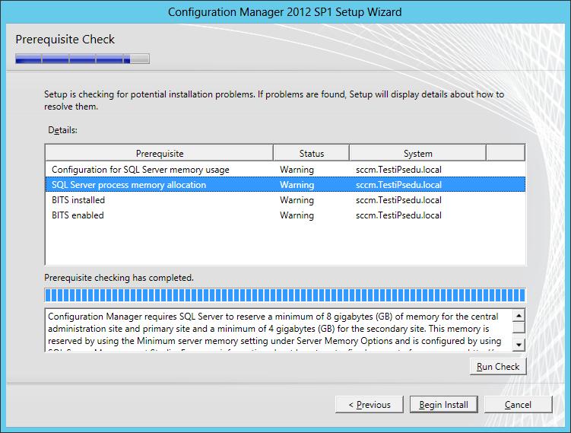Select the 'BITS enabled' prerequisite row
This screenshot has height=433, width=571.
click(286, 215)
